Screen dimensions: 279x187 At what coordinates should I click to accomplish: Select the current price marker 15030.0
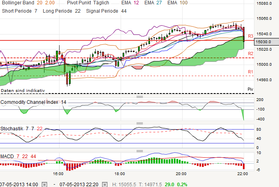tap(266, 42)
